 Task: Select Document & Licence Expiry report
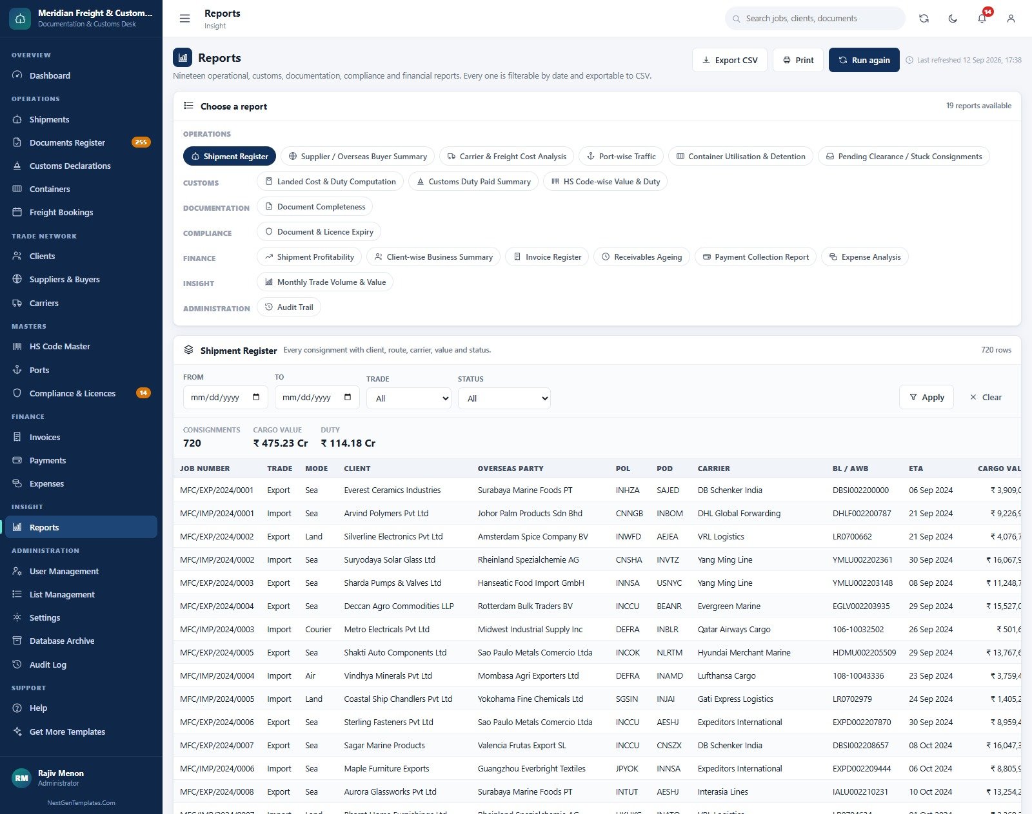(319, 231)
